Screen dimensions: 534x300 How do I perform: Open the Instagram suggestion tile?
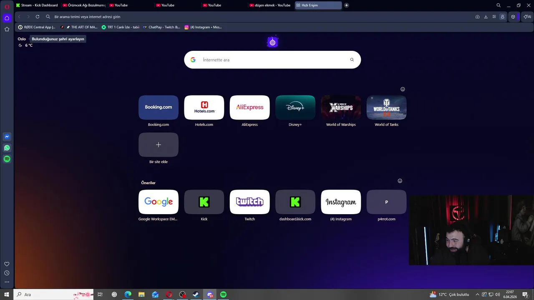click(x=341, y=202)
